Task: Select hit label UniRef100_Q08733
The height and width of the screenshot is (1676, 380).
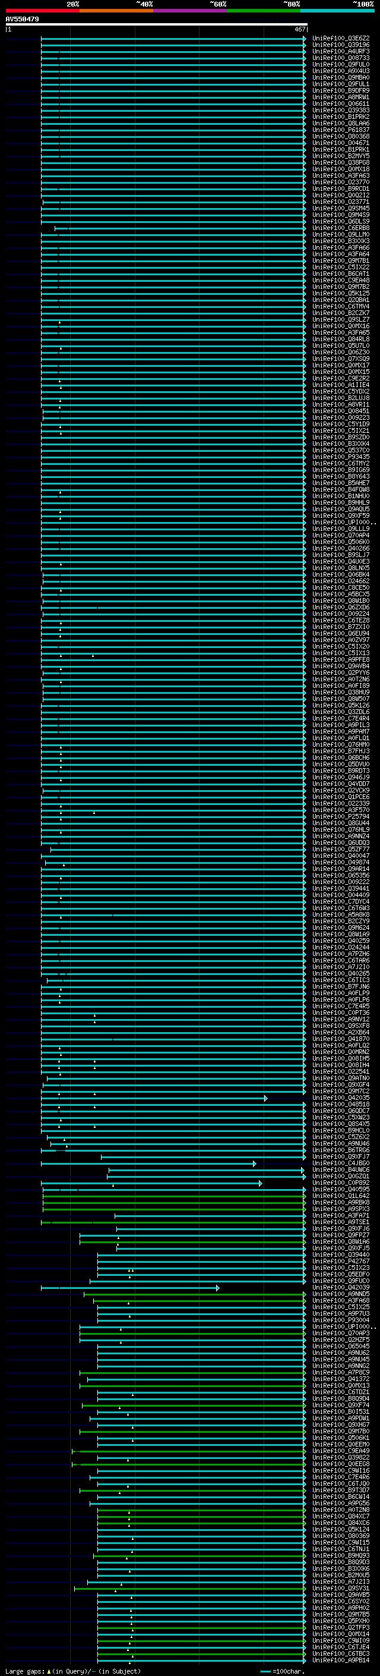Action: click(341, 58)
